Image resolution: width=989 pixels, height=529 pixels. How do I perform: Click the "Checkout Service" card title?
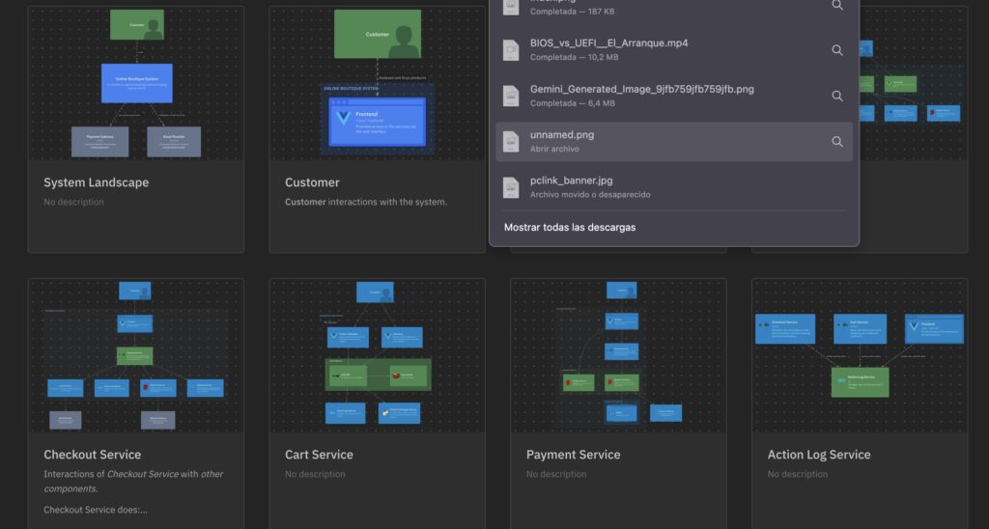[92, 455]
